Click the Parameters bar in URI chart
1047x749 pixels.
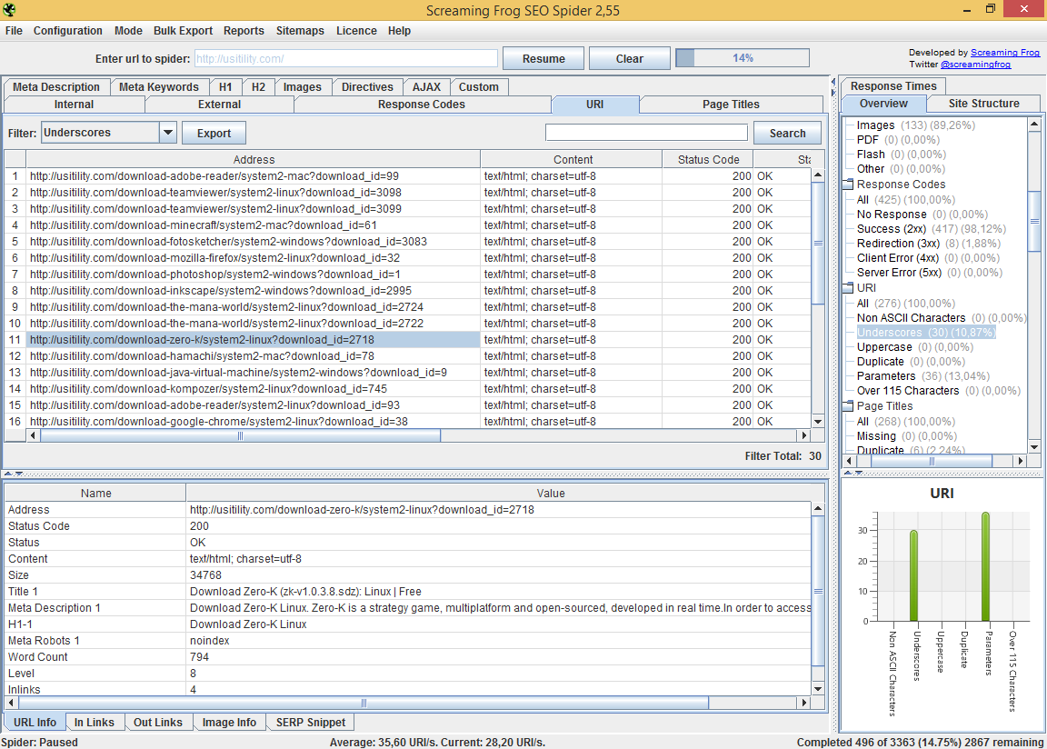coord(985,567)
